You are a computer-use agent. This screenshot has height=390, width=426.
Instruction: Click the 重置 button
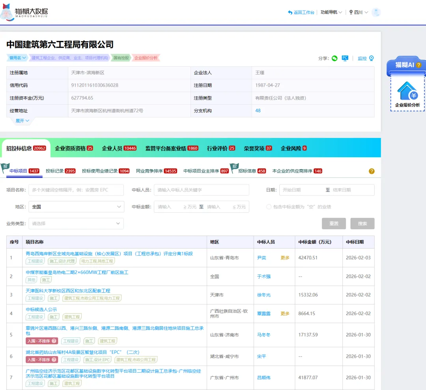point(334,224)
